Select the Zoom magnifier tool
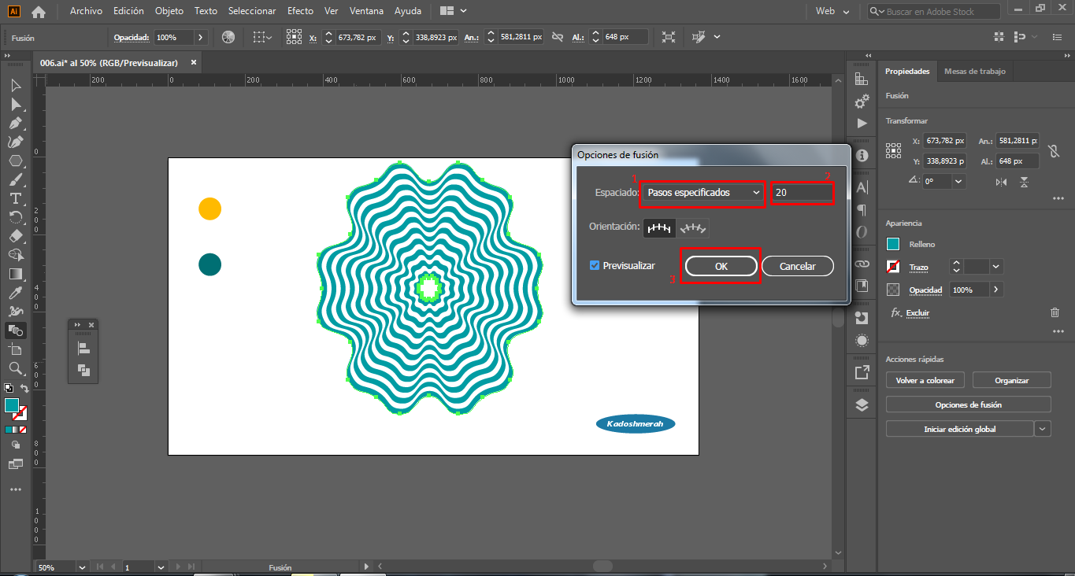Viewport: 1075px width, 576px height. (16, 368)
